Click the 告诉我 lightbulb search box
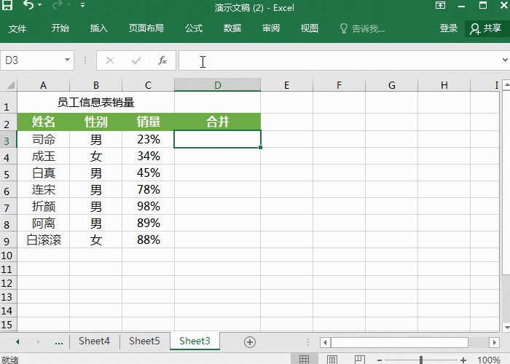Screen dimensions: 510x364 362,28
